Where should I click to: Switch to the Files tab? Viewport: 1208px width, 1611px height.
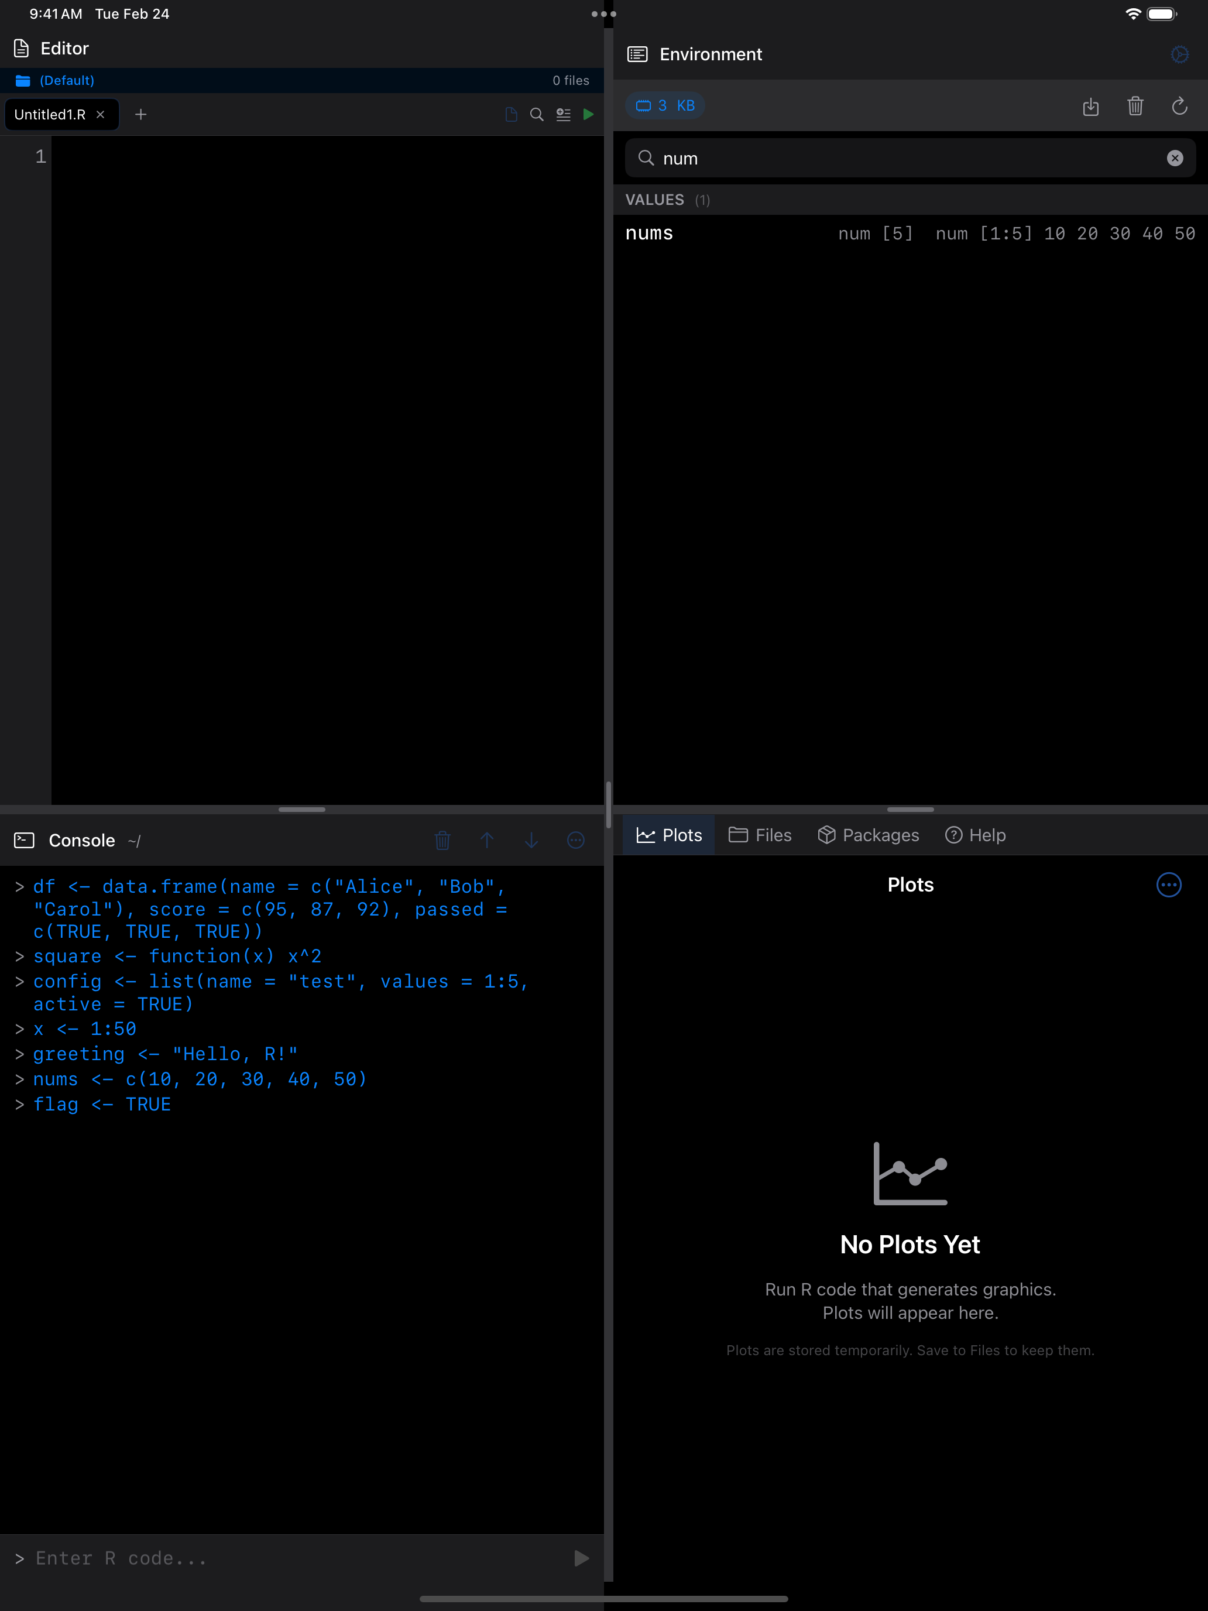click(760, 835)
